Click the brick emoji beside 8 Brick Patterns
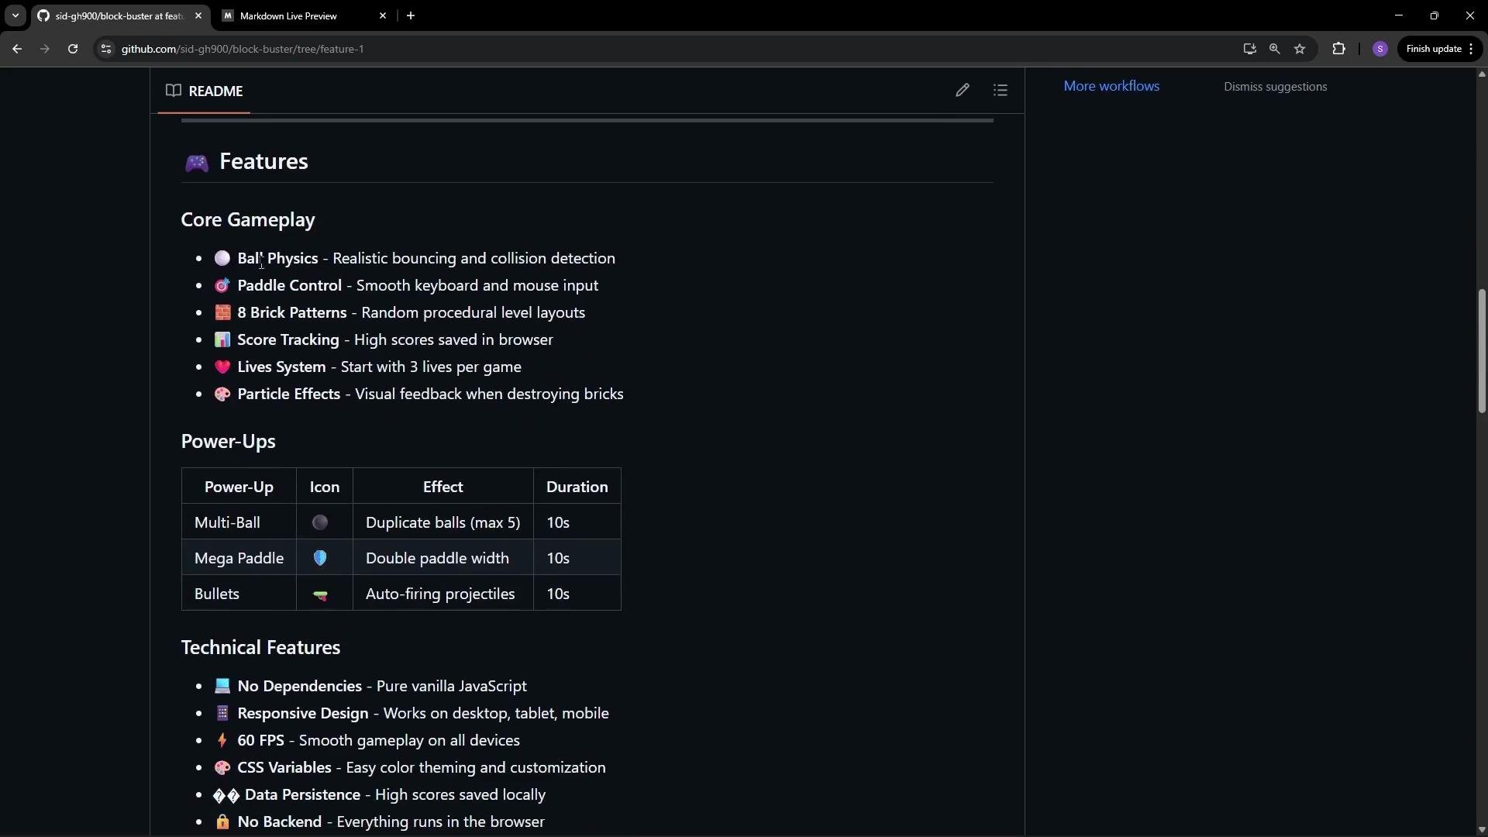Image resolution: width=1488 pixels, height=837 pixels. (222, 312)
